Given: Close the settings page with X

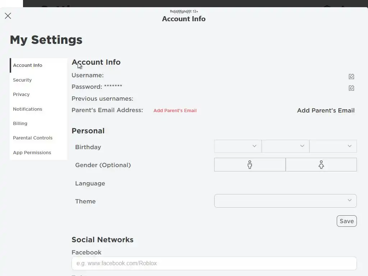Looking at the screenshot, I should tap(8, 16).
